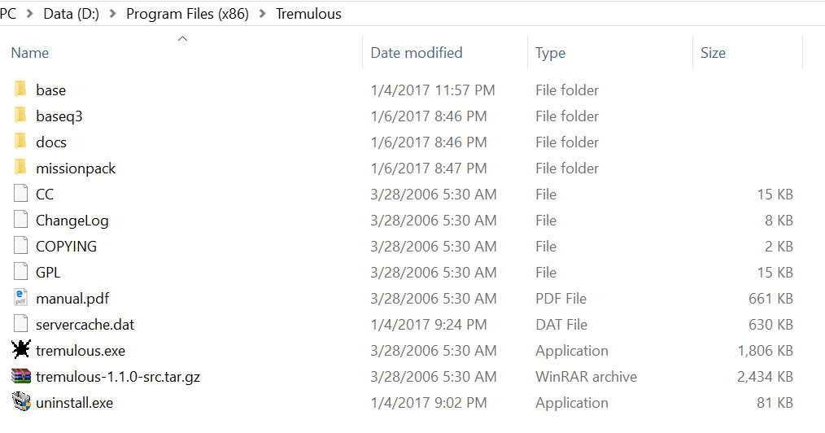Click the Type column header
This screenshot has width=825, height=433.
pyautogui.click(x=550, y=53)
